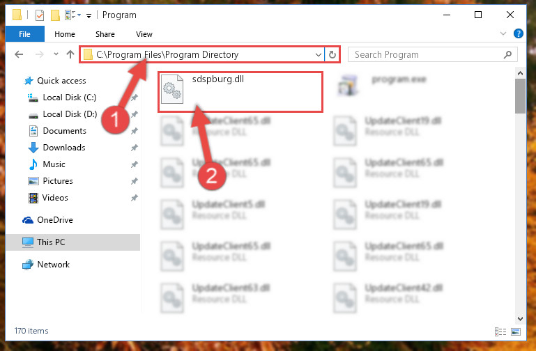This screenshot has height=351, width=536.
Task: Unpin Music using its pin icon
Action: (x=135, y=164)
